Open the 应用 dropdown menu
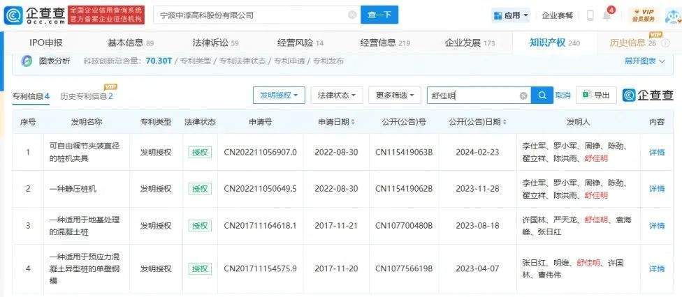This screenshot has width=682, height=297. (511, 15)
